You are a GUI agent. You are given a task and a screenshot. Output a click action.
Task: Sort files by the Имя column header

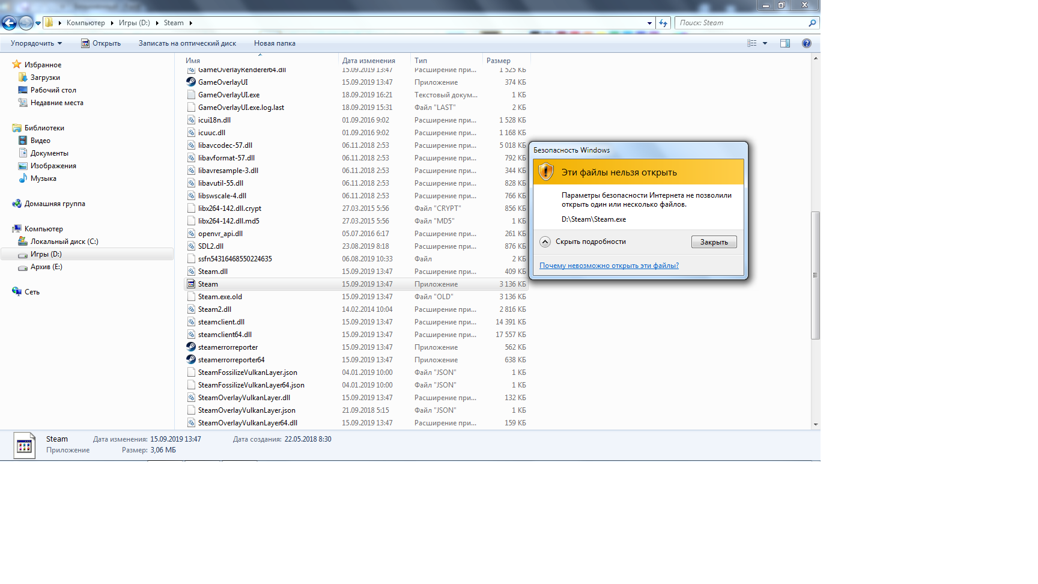coord(193,61)
